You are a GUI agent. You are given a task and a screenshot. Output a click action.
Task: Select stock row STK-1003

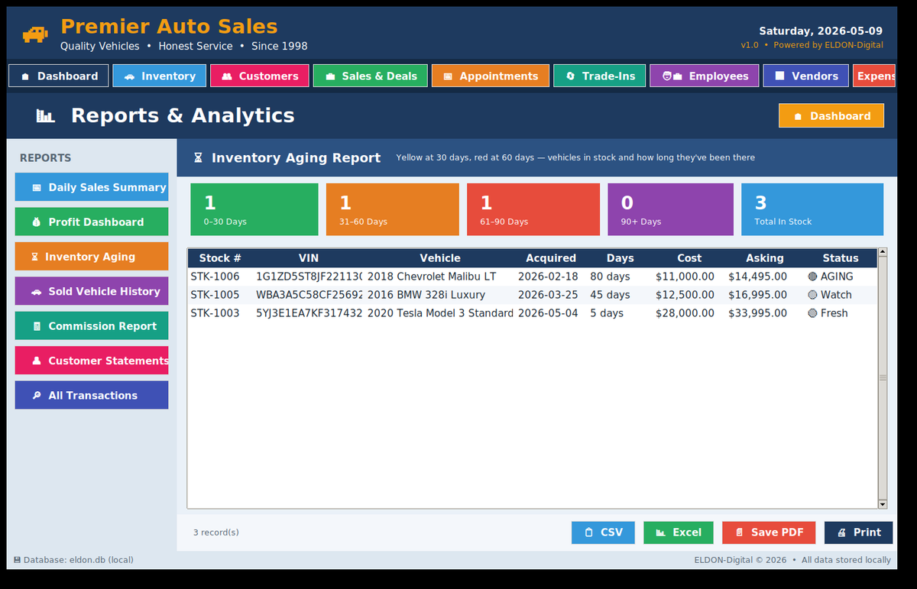click(533, 313)
